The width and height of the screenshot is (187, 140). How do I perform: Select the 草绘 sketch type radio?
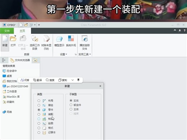pyautogui.click(x=39, y=105)
